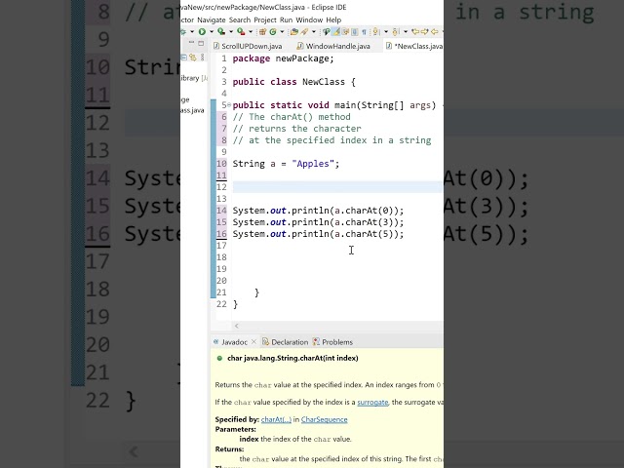This screenshot has width=624, height=468.
Task: Click the a.charAt(3) println statement
Action: click(x=318, y=222)
